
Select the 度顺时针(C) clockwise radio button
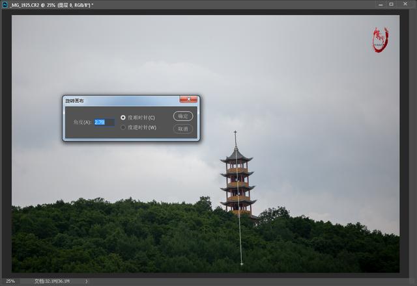(x=123, y=118)
